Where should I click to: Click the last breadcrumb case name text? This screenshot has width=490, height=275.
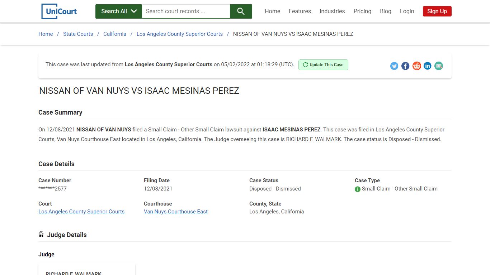[293, 34]
